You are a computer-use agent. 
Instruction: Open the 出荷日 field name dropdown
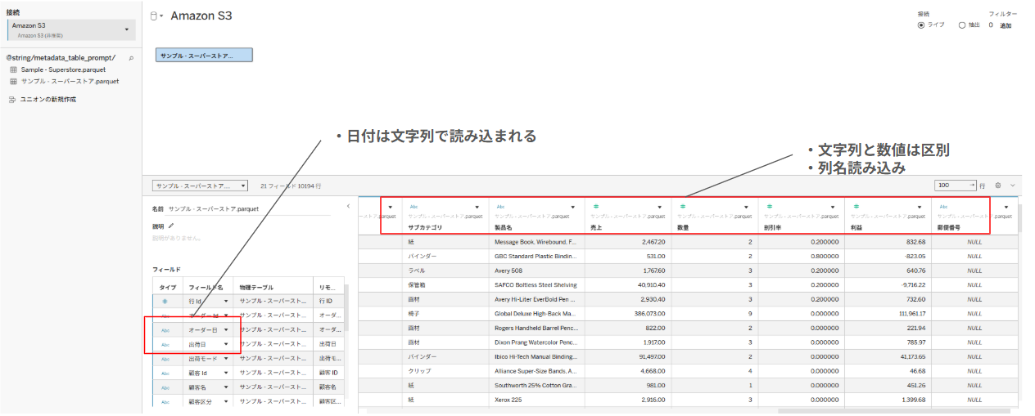226,344
